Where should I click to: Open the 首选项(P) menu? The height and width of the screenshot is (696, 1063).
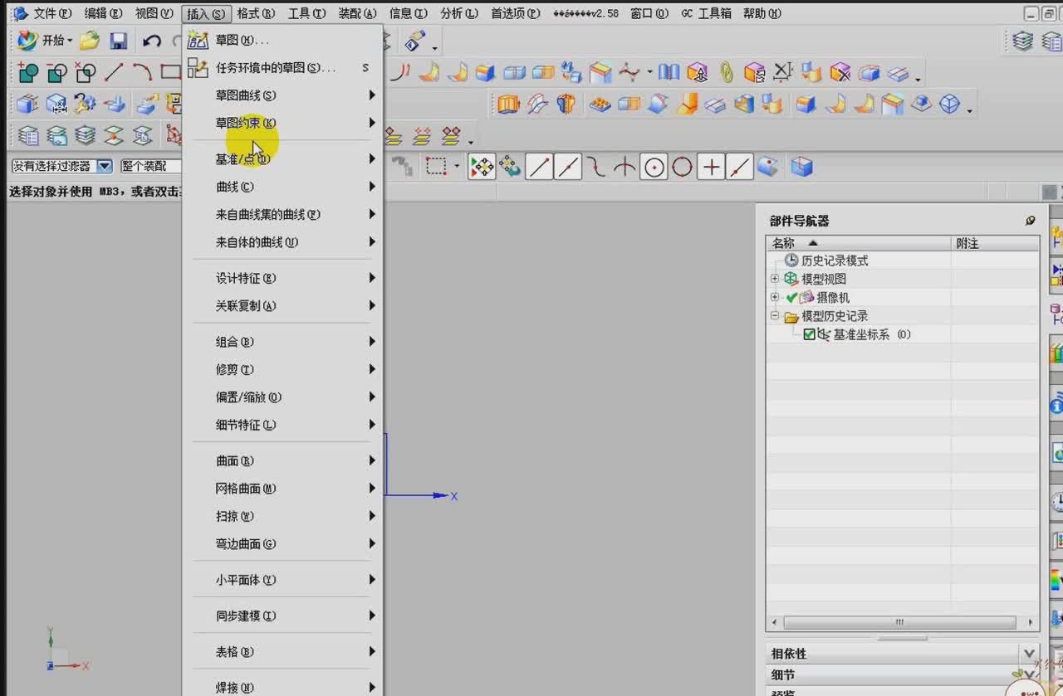coord(515,13)
